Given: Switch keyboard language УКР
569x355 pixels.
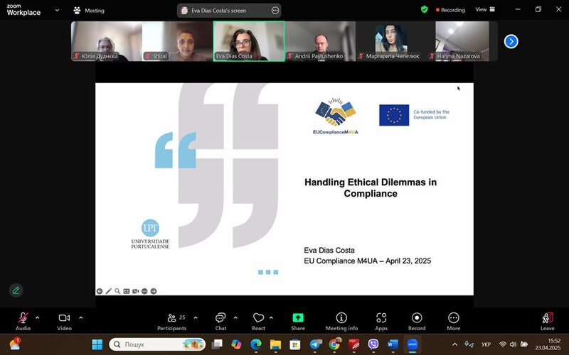Looking at the screenshot, I should pyautogui.click(x=486, y=344).
